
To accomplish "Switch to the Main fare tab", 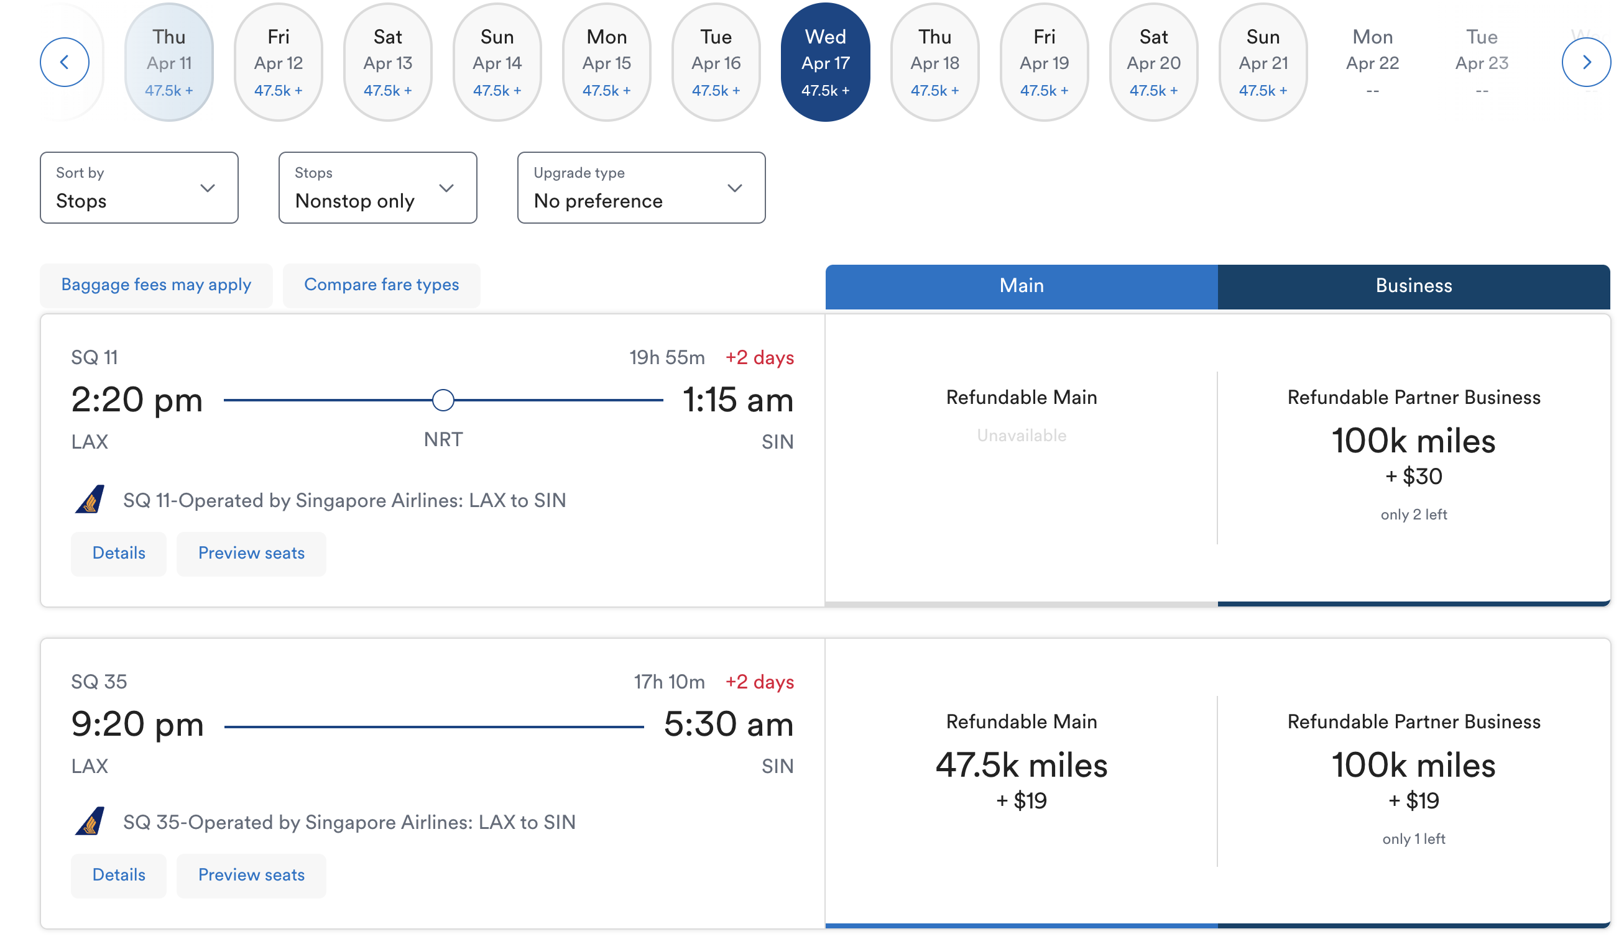I will (1022, 286).
